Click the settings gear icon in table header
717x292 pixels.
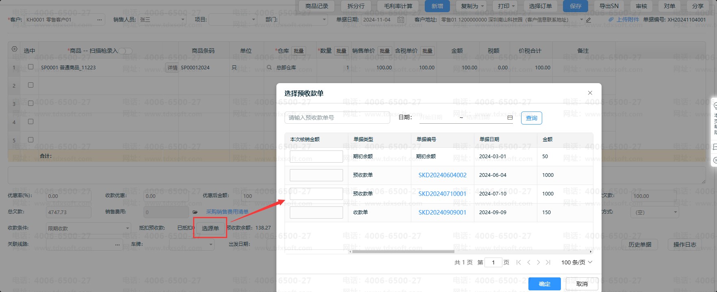tap(14, 49)
